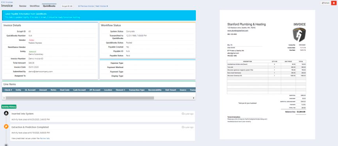338x146 pixels.
Task: Click the Transaction Type column header
Action: tap(137, 90)
